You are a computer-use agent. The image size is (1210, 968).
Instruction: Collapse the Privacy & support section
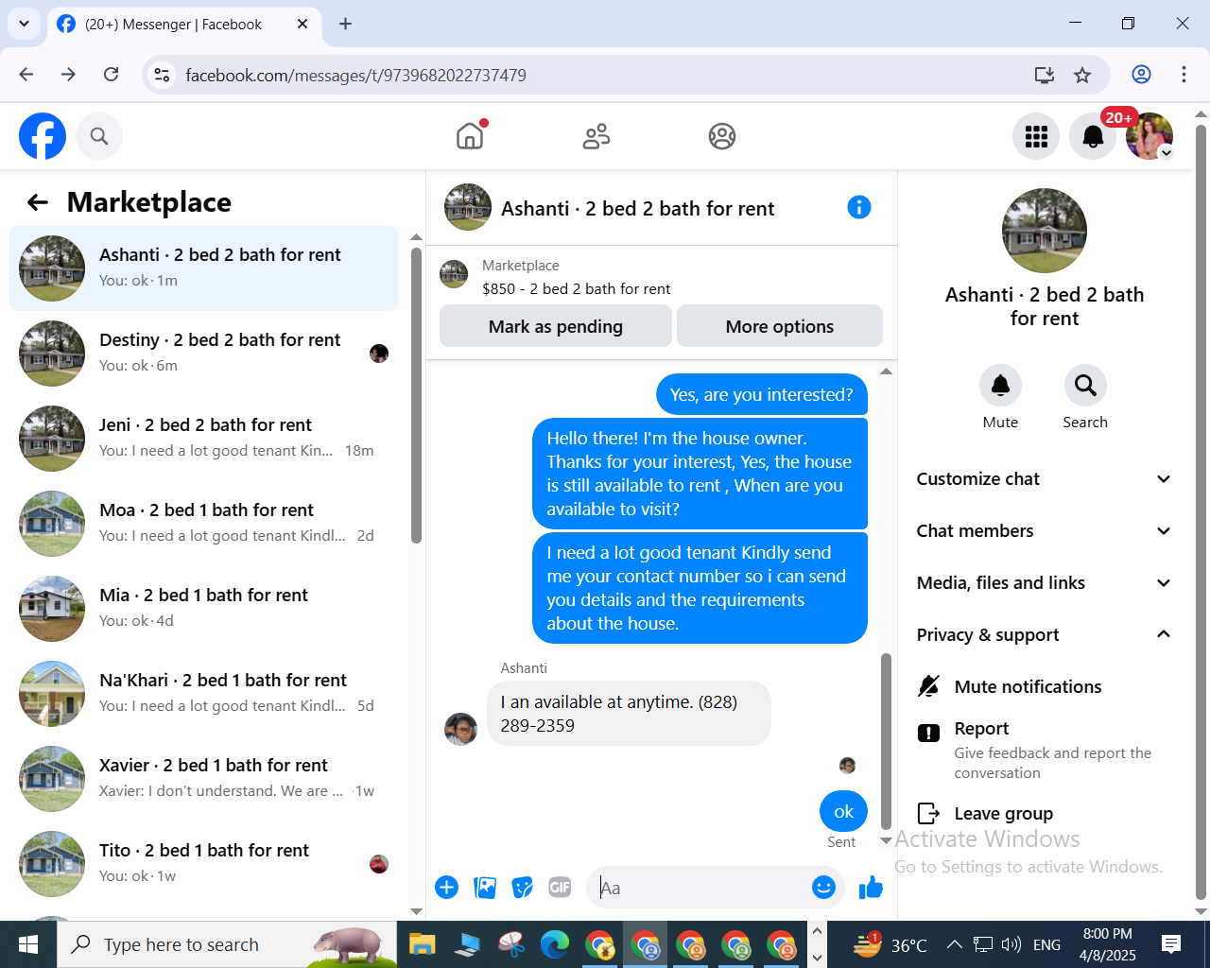point(1045,634)
